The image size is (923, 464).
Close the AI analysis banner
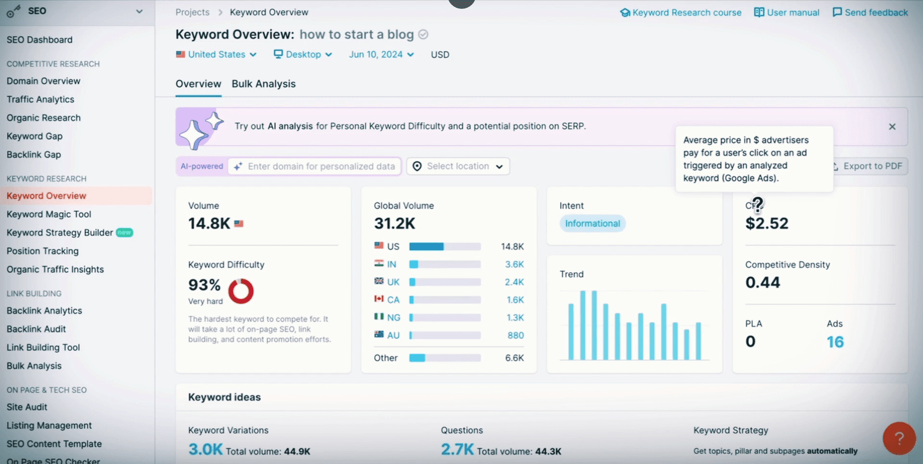[x=892, y=127]
